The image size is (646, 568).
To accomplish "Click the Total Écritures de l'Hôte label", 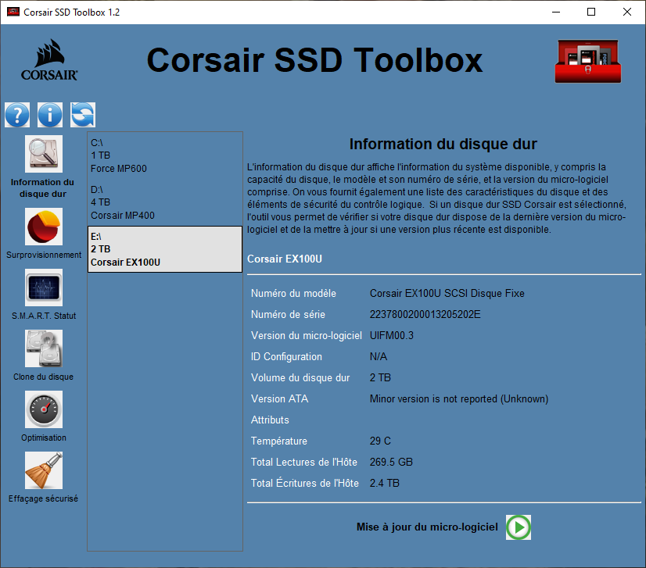I will coord(305,482).
